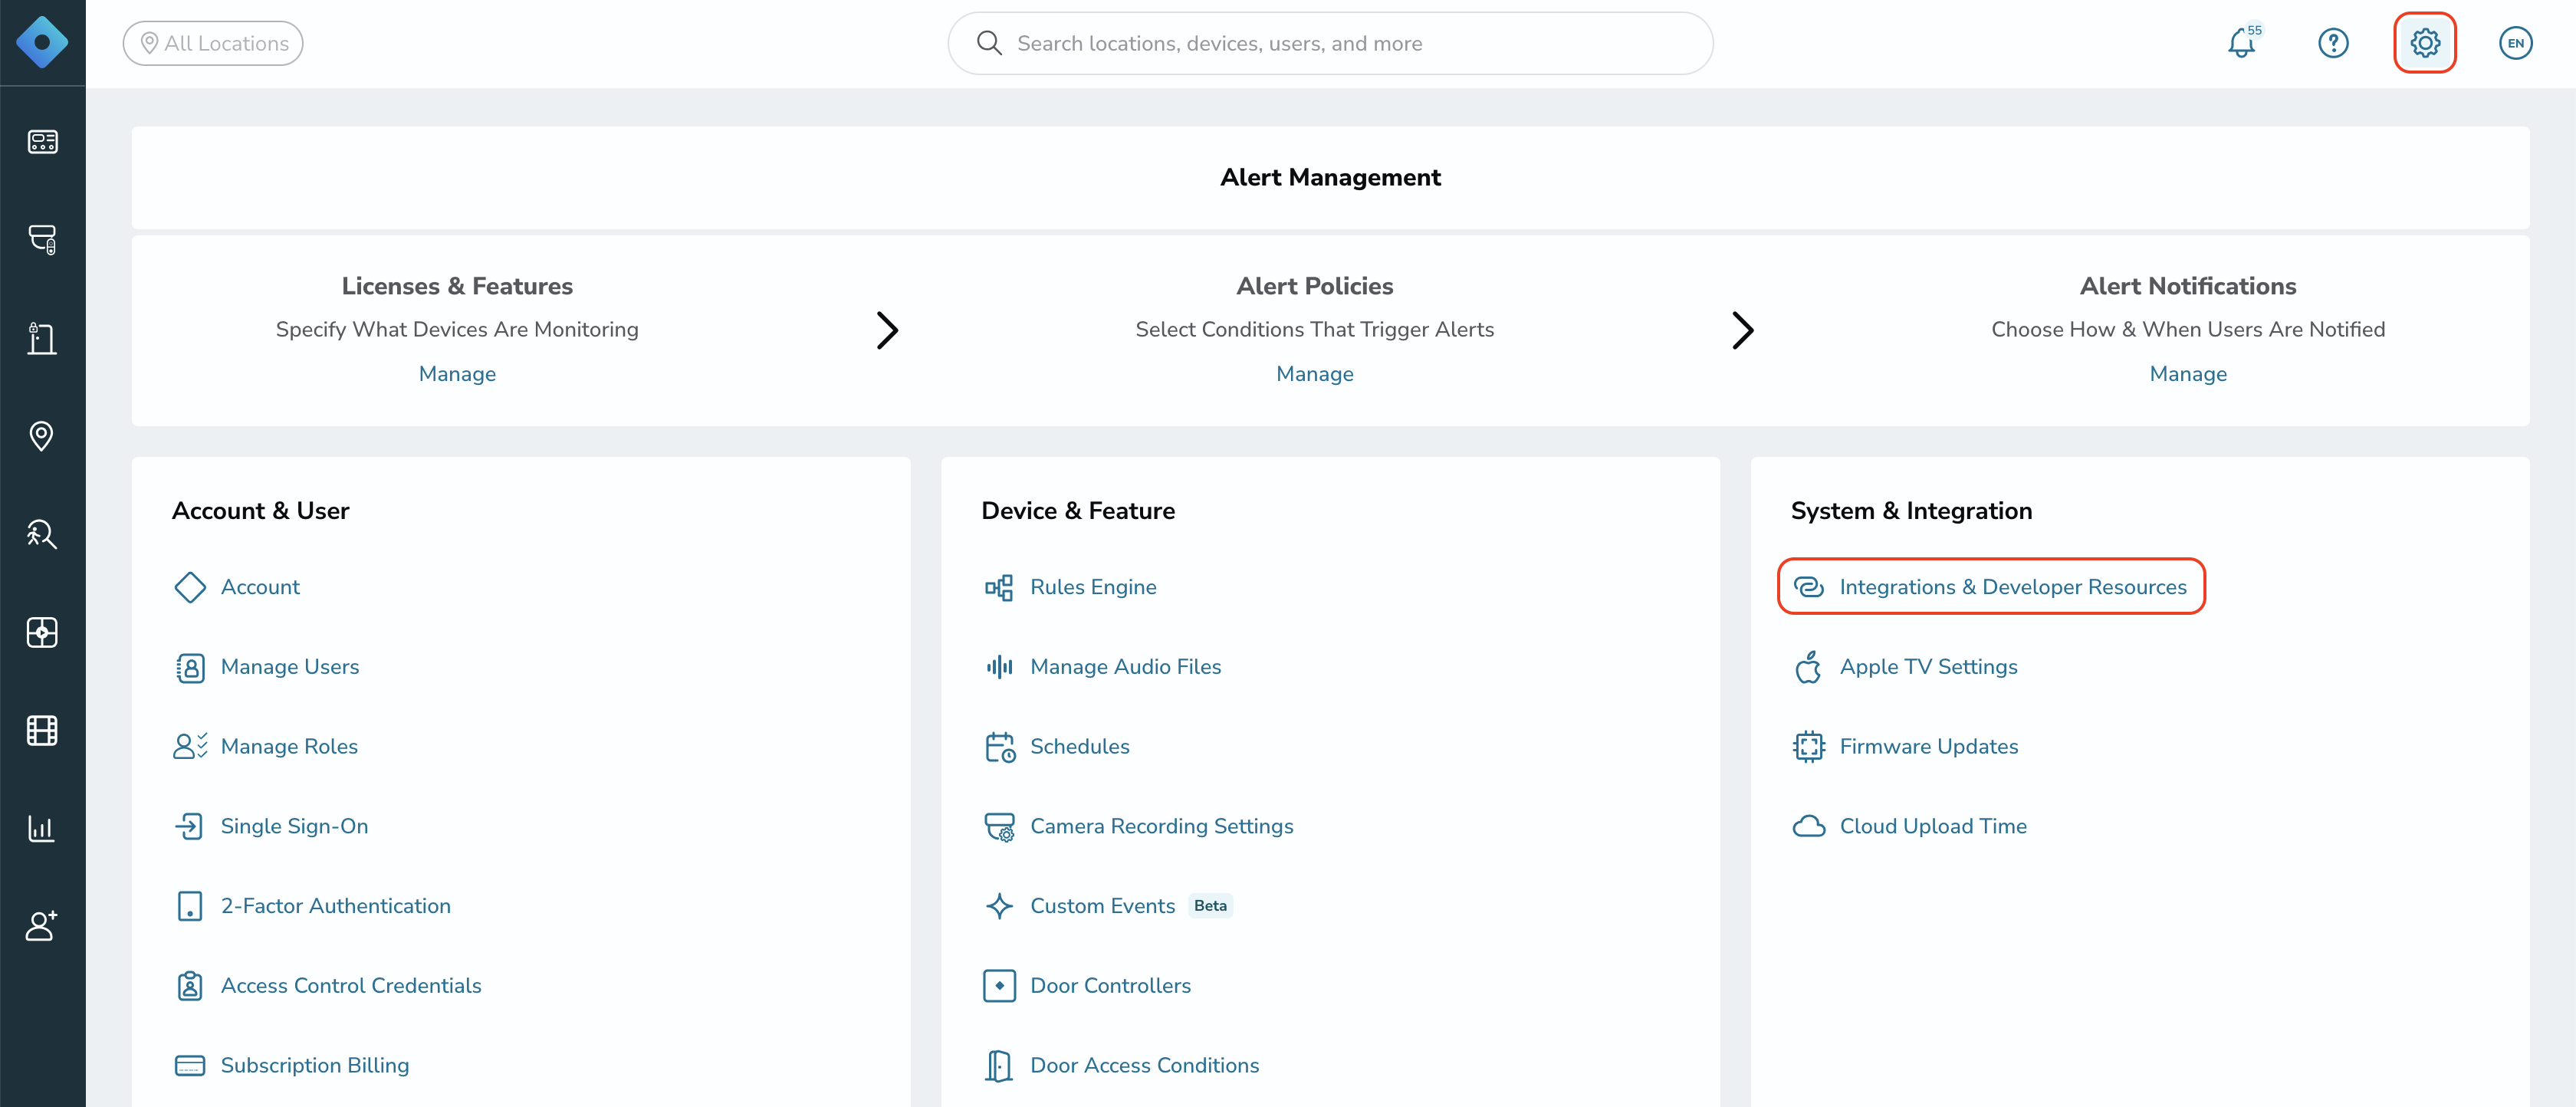
Task: Click Manage under Alert Policies
Action: click(1314, 374)
